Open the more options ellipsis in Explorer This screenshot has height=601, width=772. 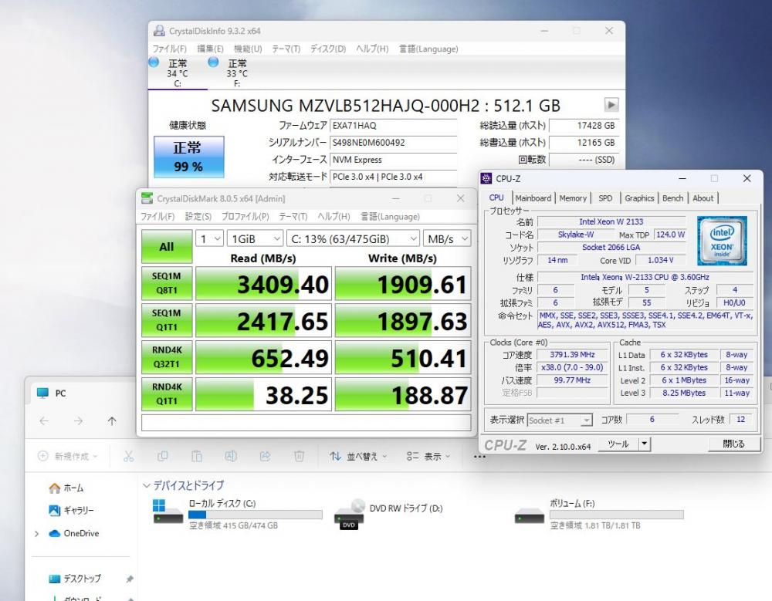(x=479, y=457)
